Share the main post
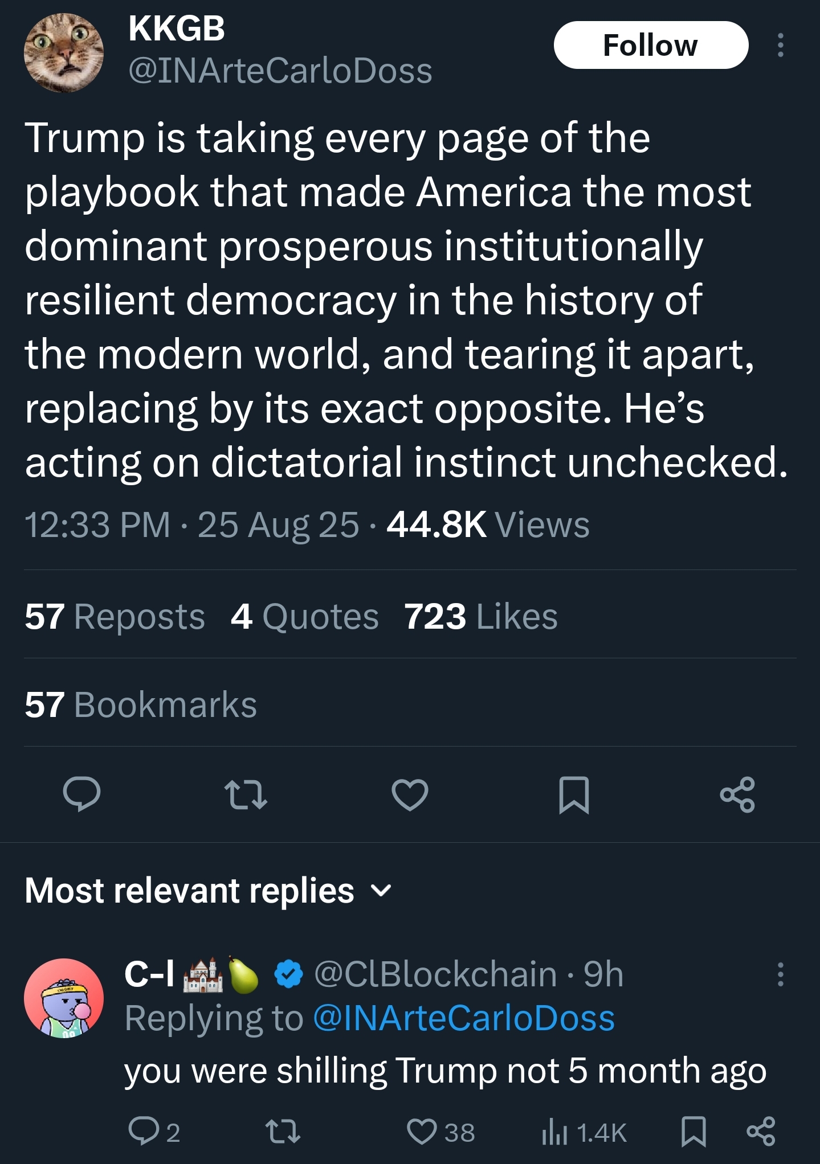The height and width of the screenshot is (1164, 820). click(x=737, y=794)
